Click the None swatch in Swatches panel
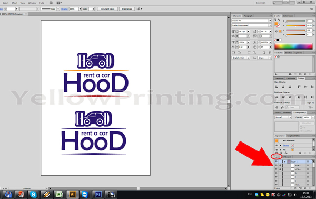Viewport: 316px width, 199px height. (275, 57)
